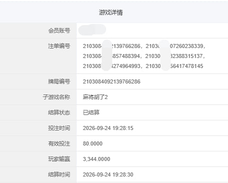Viewport: 228px width, 183px height.
Task: Click the first bet number ending 139766286
Action: (x=112, y=46)
